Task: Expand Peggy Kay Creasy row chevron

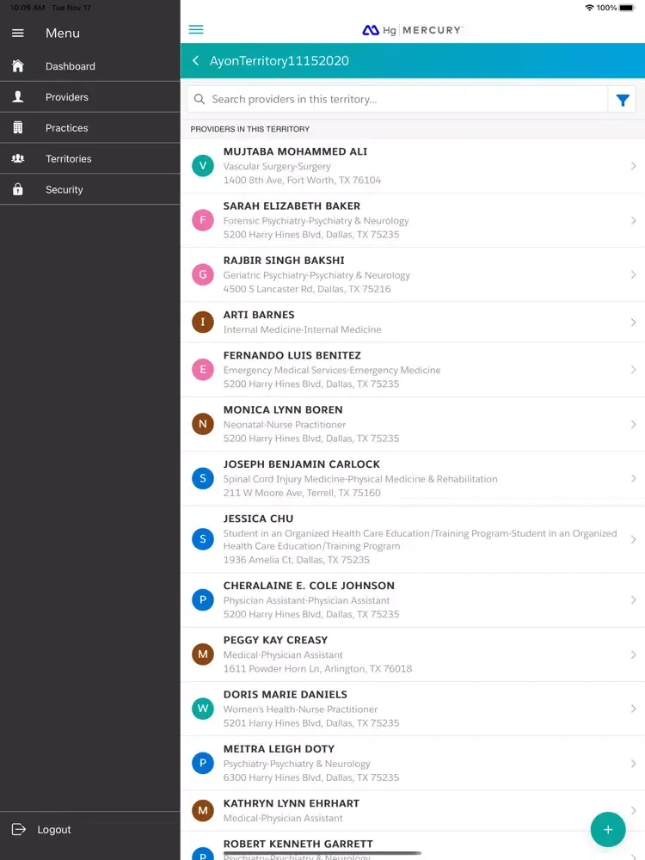Action: (633, 654)
